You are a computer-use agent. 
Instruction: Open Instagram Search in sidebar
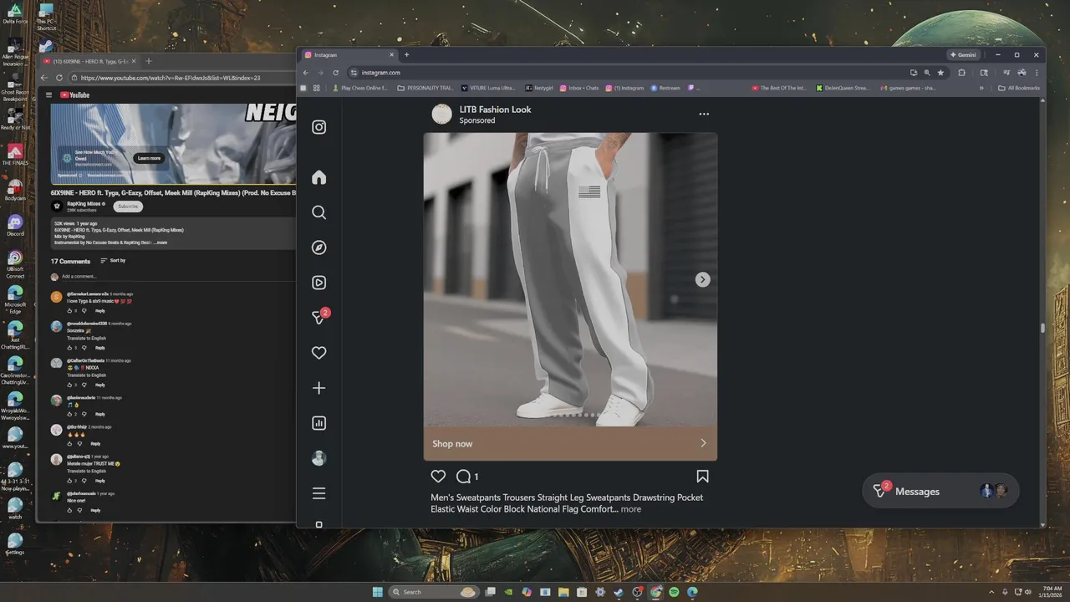pyautogui.click(x=318, y=212)
